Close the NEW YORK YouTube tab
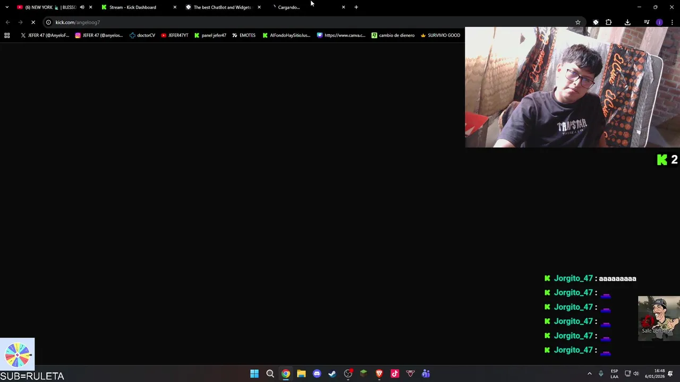 pyautogui.click(x=90, y=7)
